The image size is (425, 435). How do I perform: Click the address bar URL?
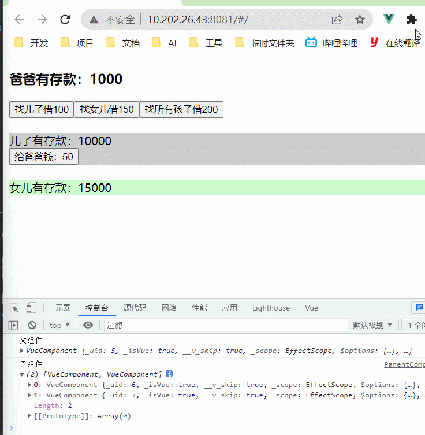197,20
